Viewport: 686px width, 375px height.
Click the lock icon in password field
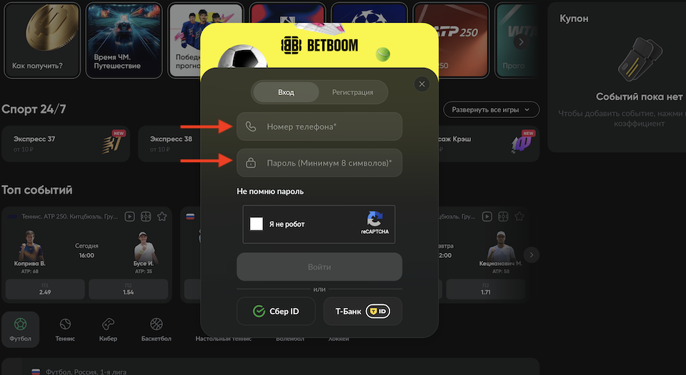251,163
